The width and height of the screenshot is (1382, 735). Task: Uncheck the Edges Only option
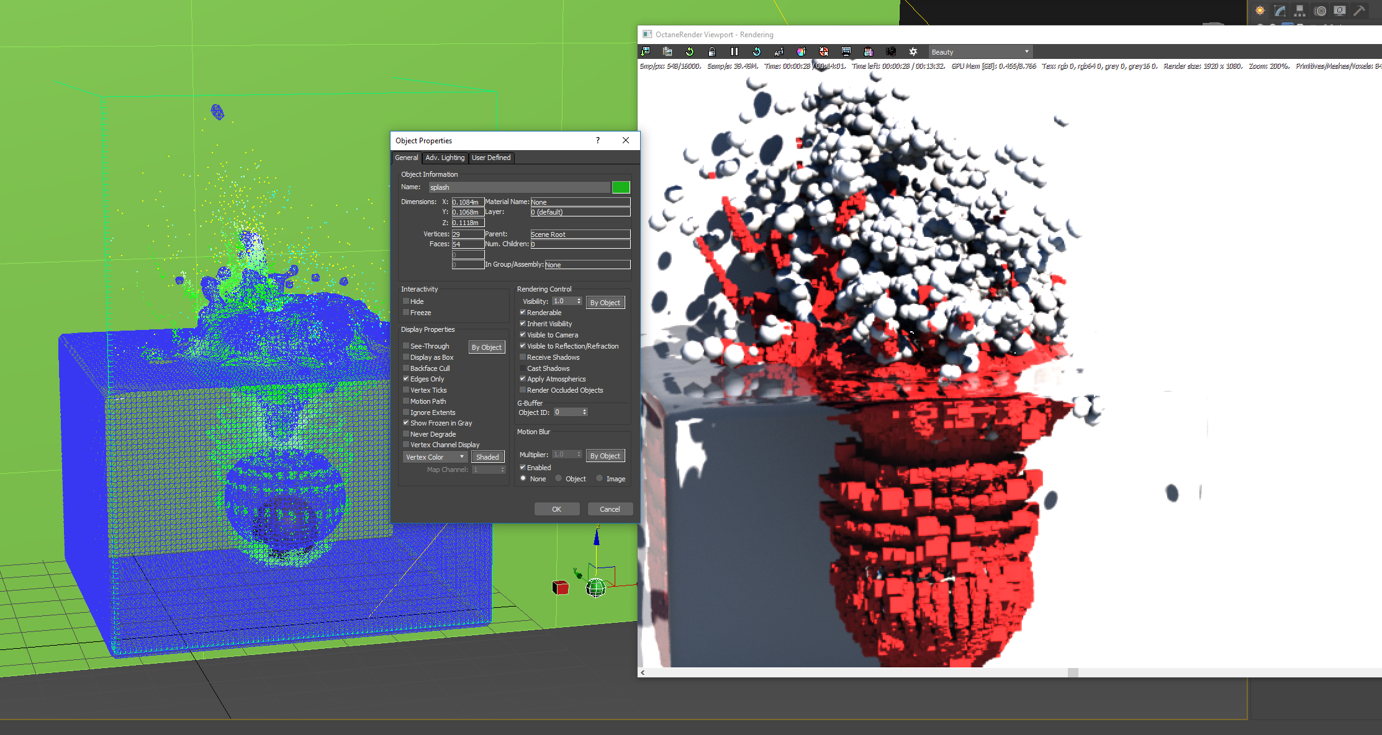[x=406, y=379]
